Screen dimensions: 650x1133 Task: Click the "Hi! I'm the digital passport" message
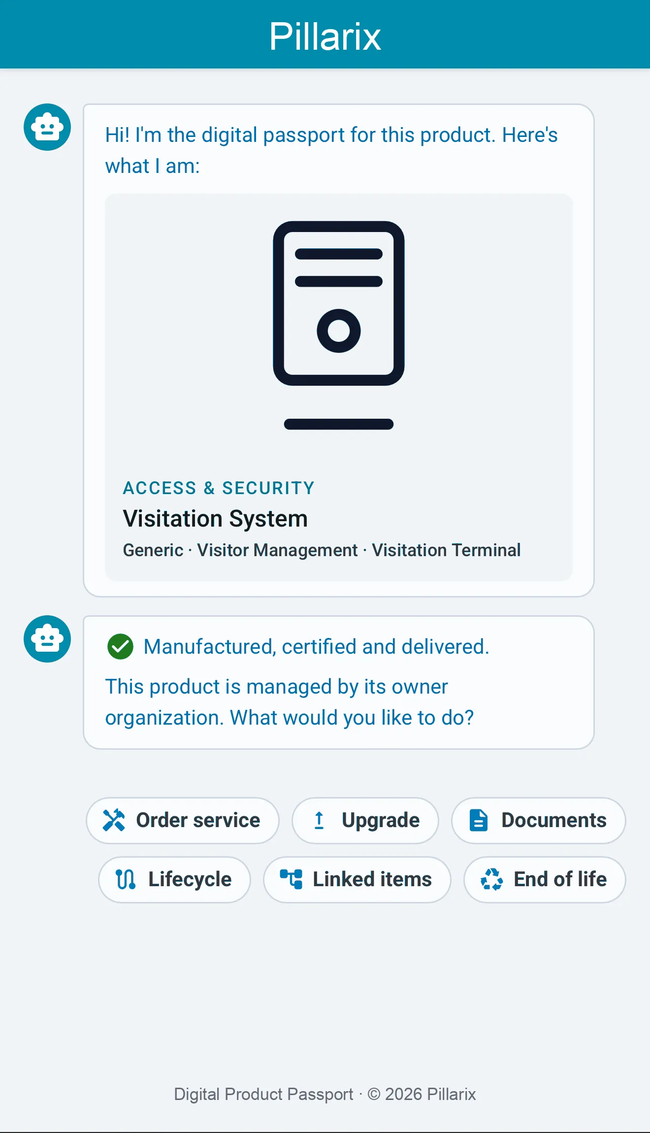coord(331,150)
